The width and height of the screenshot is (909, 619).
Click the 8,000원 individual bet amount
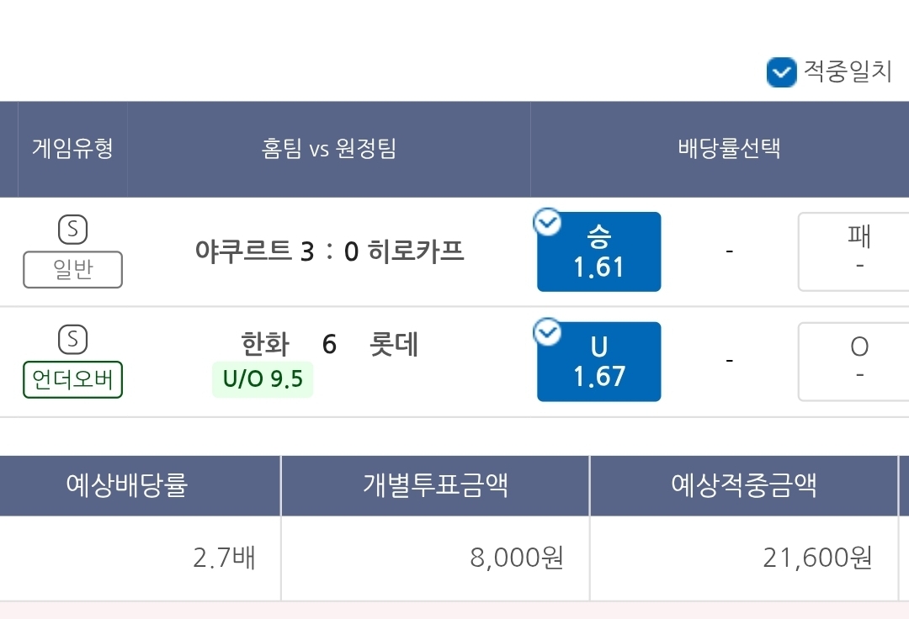[516, 558]
